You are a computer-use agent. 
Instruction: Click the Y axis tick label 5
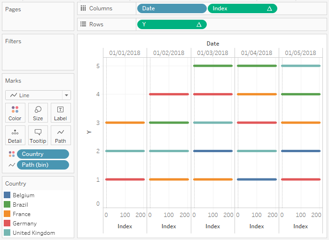[x=98, y=66]
